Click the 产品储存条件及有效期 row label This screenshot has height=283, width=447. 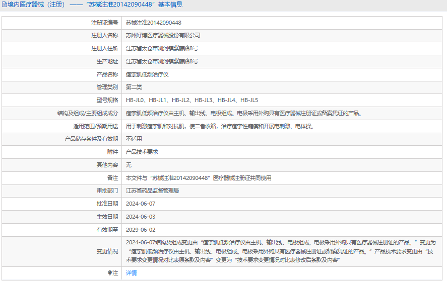(x=91, y=139)
